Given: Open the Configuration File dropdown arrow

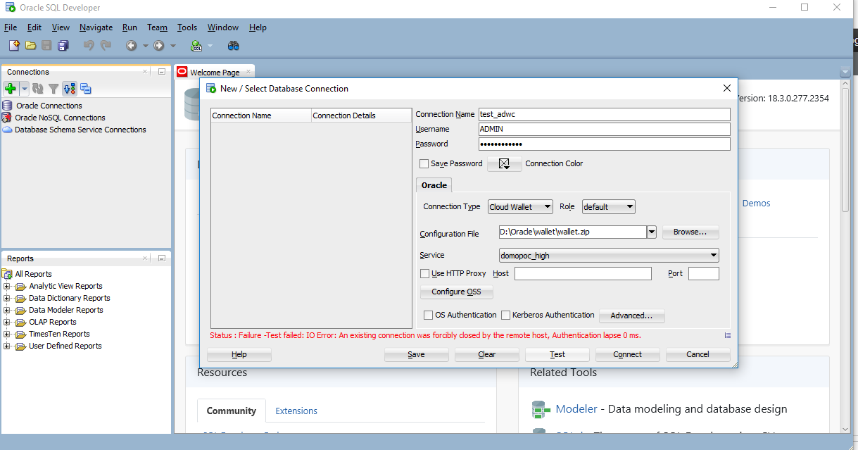Looking at the screenshot, I should (x=652, y=232).
